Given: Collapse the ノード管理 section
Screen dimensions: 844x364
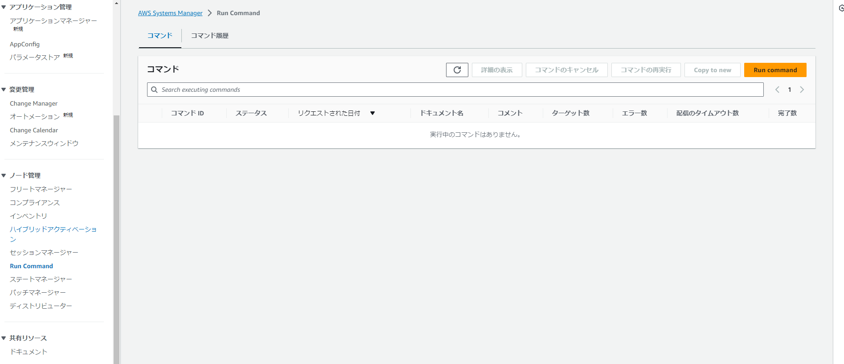Looking at the screenshot, I should pos(4,176).
